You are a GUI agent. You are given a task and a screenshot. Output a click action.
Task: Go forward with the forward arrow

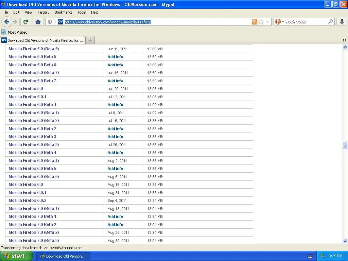pyautogui.click(x=15, y=22)
